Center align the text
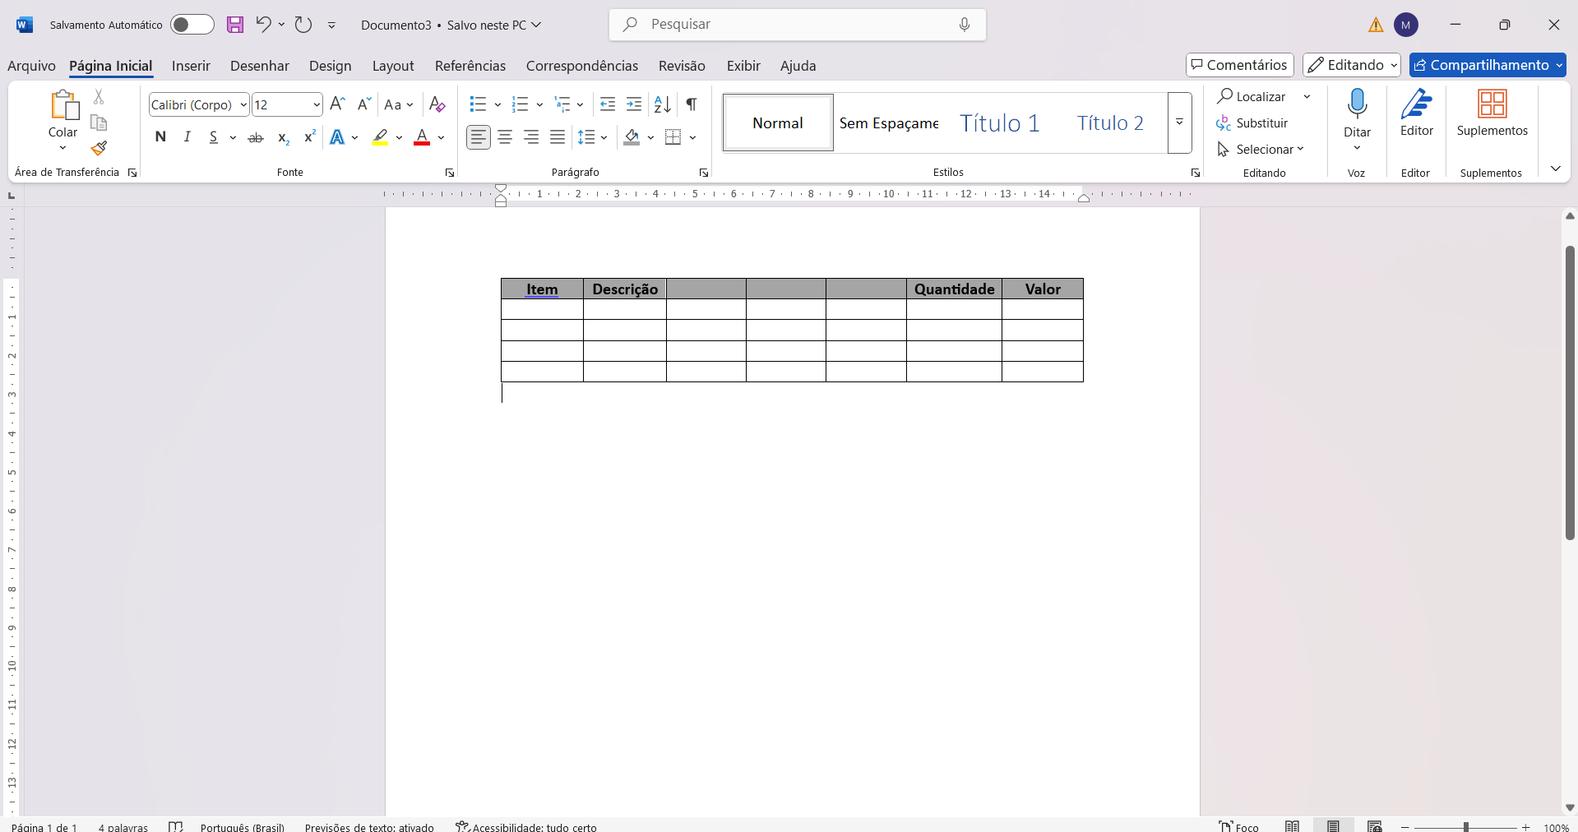Viewport: 1578px width, 832px height. [x=505, y=137]
